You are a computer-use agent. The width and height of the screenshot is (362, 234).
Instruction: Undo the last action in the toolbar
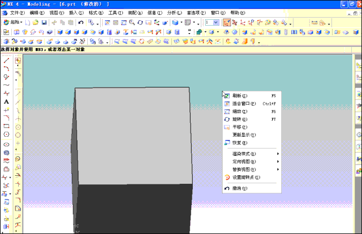tap(80, 22)
